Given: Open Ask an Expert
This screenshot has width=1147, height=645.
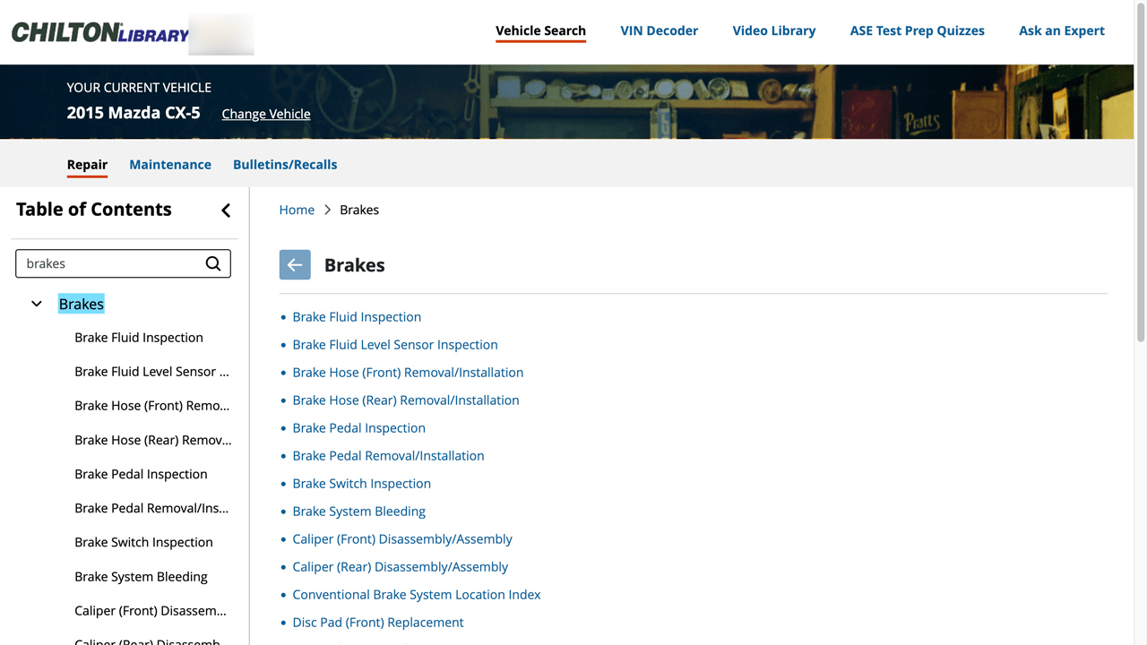Looking at the screenshot, I should click(x=1061, y=30).
